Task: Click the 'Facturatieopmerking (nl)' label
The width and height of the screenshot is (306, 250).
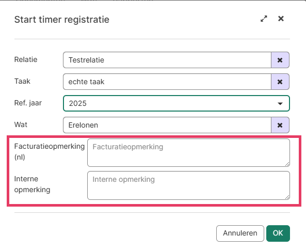Action: (50, 151)
